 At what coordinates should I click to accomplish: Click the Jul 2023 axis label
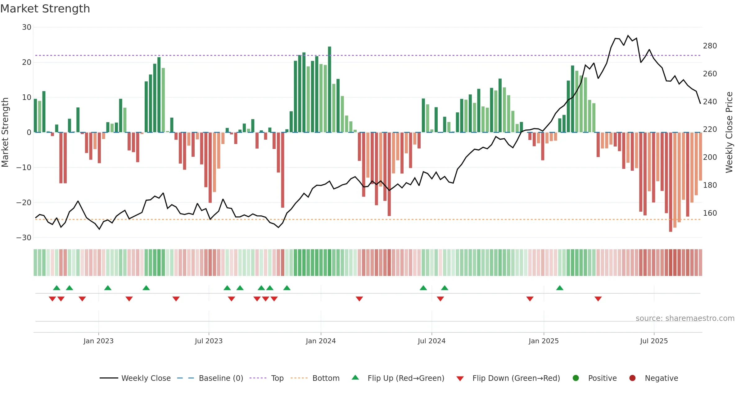pos(209,341)
